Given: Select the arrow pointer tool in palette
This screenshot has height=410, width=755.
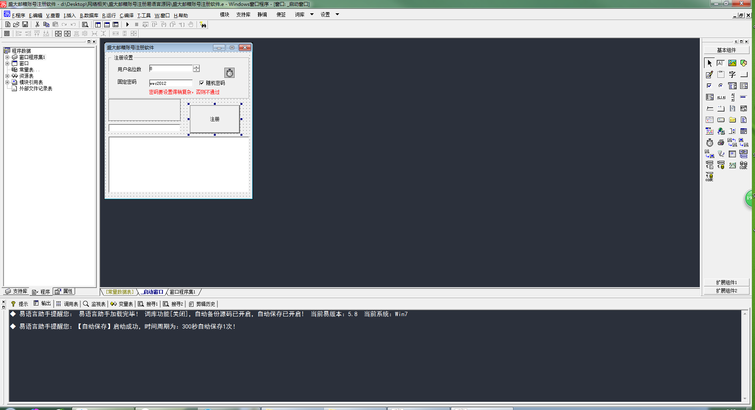Looking at the screenshot, I should pyautogui.click(x=710, y=63).
